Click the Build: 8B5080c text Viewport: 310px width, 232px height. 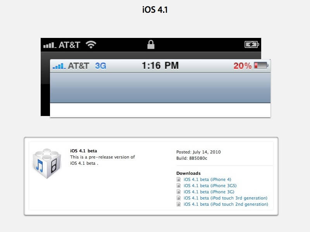[192, 158]
